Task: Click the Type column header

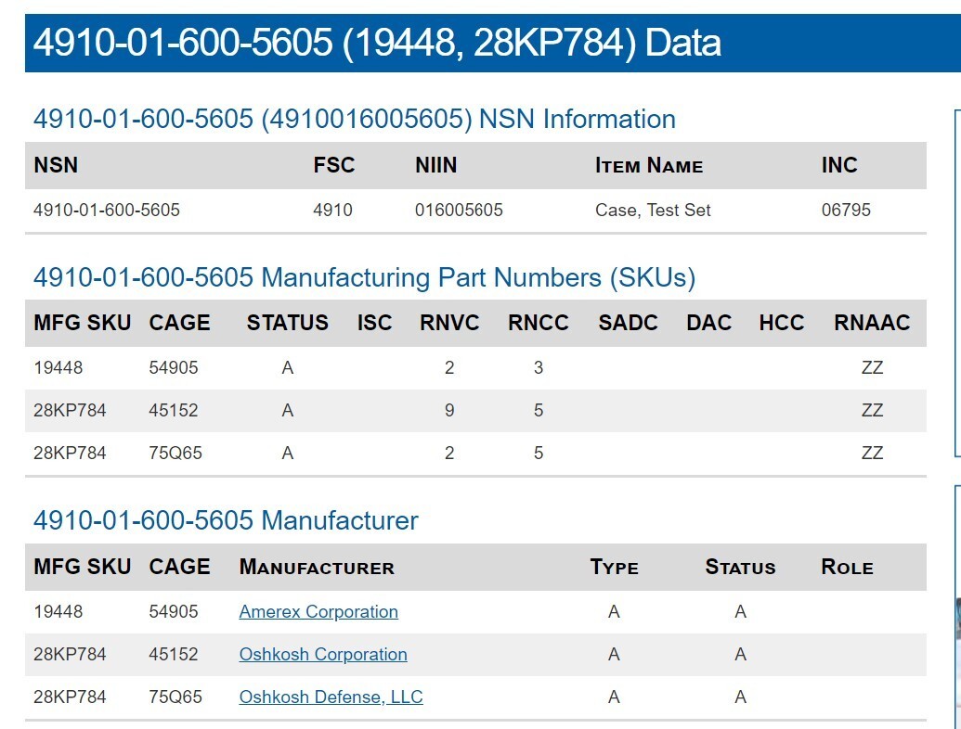Action: 614,567
